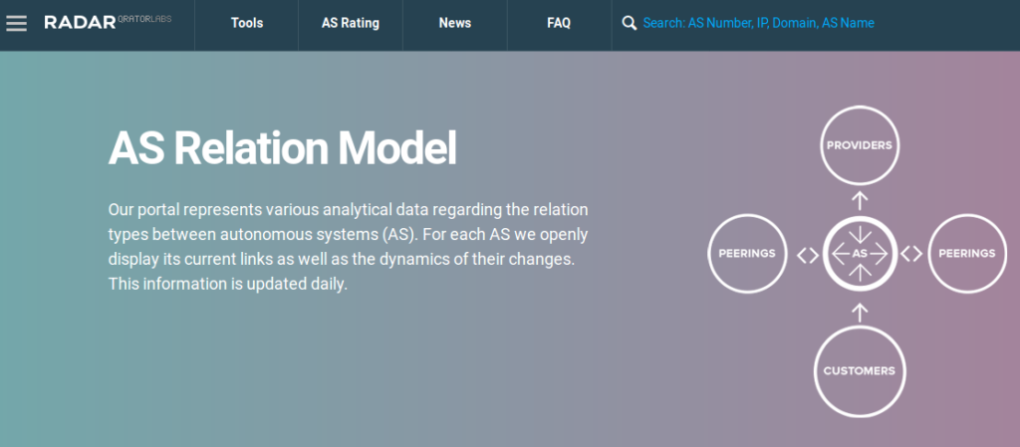
Task: Click the AS Relation Model heading
Action: click(x=282, y=148)
